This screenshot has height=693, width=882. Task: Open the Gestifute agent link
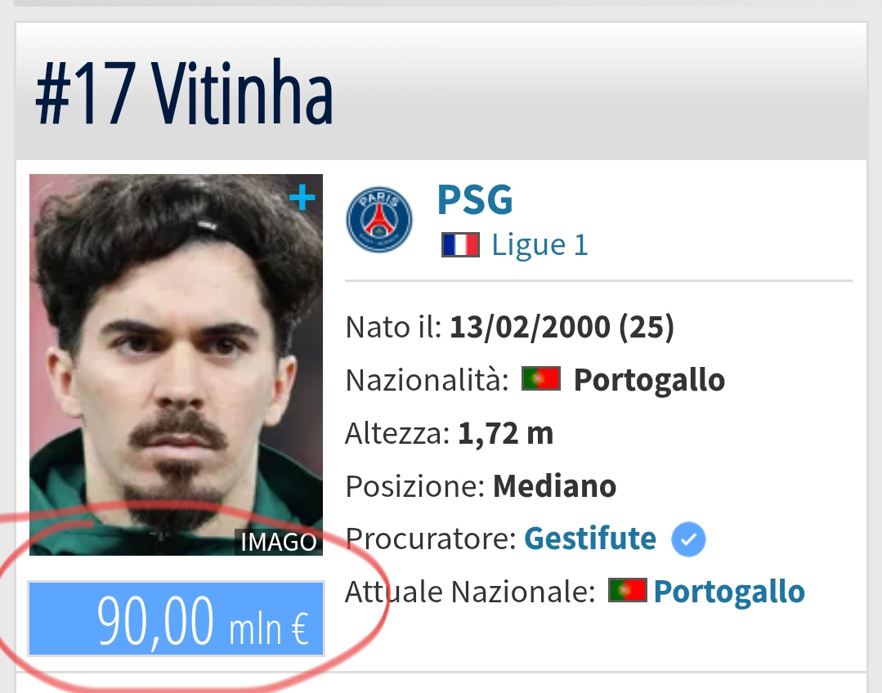click(x=590, y=539)
